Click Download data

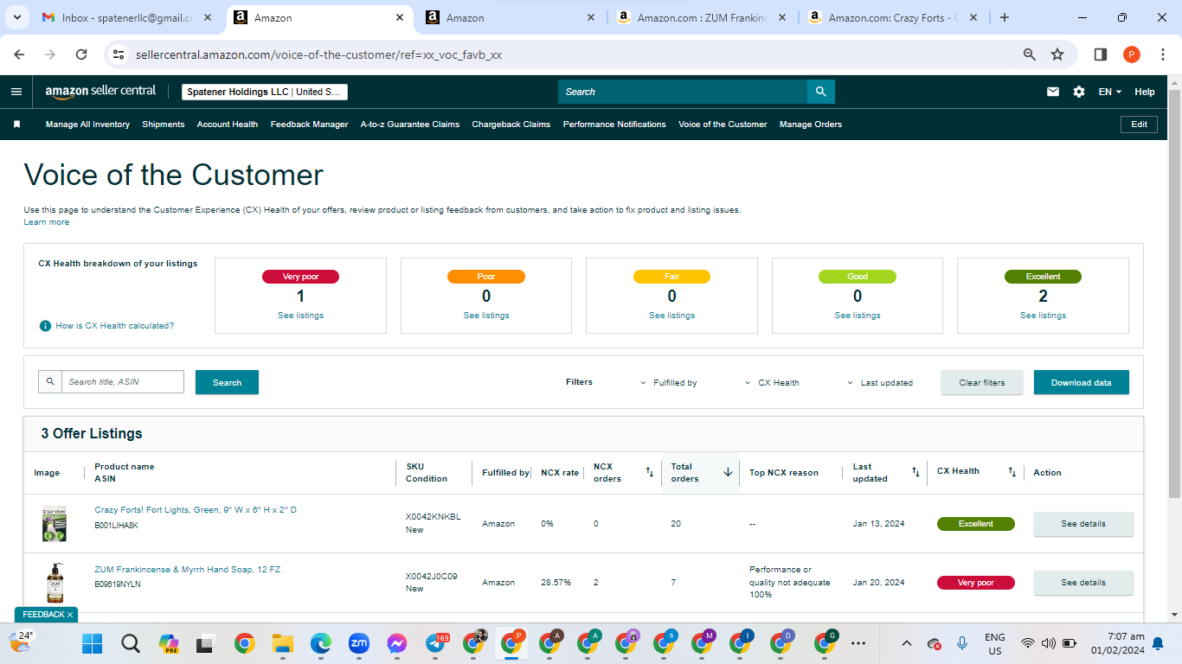[x=1082, y=382]
